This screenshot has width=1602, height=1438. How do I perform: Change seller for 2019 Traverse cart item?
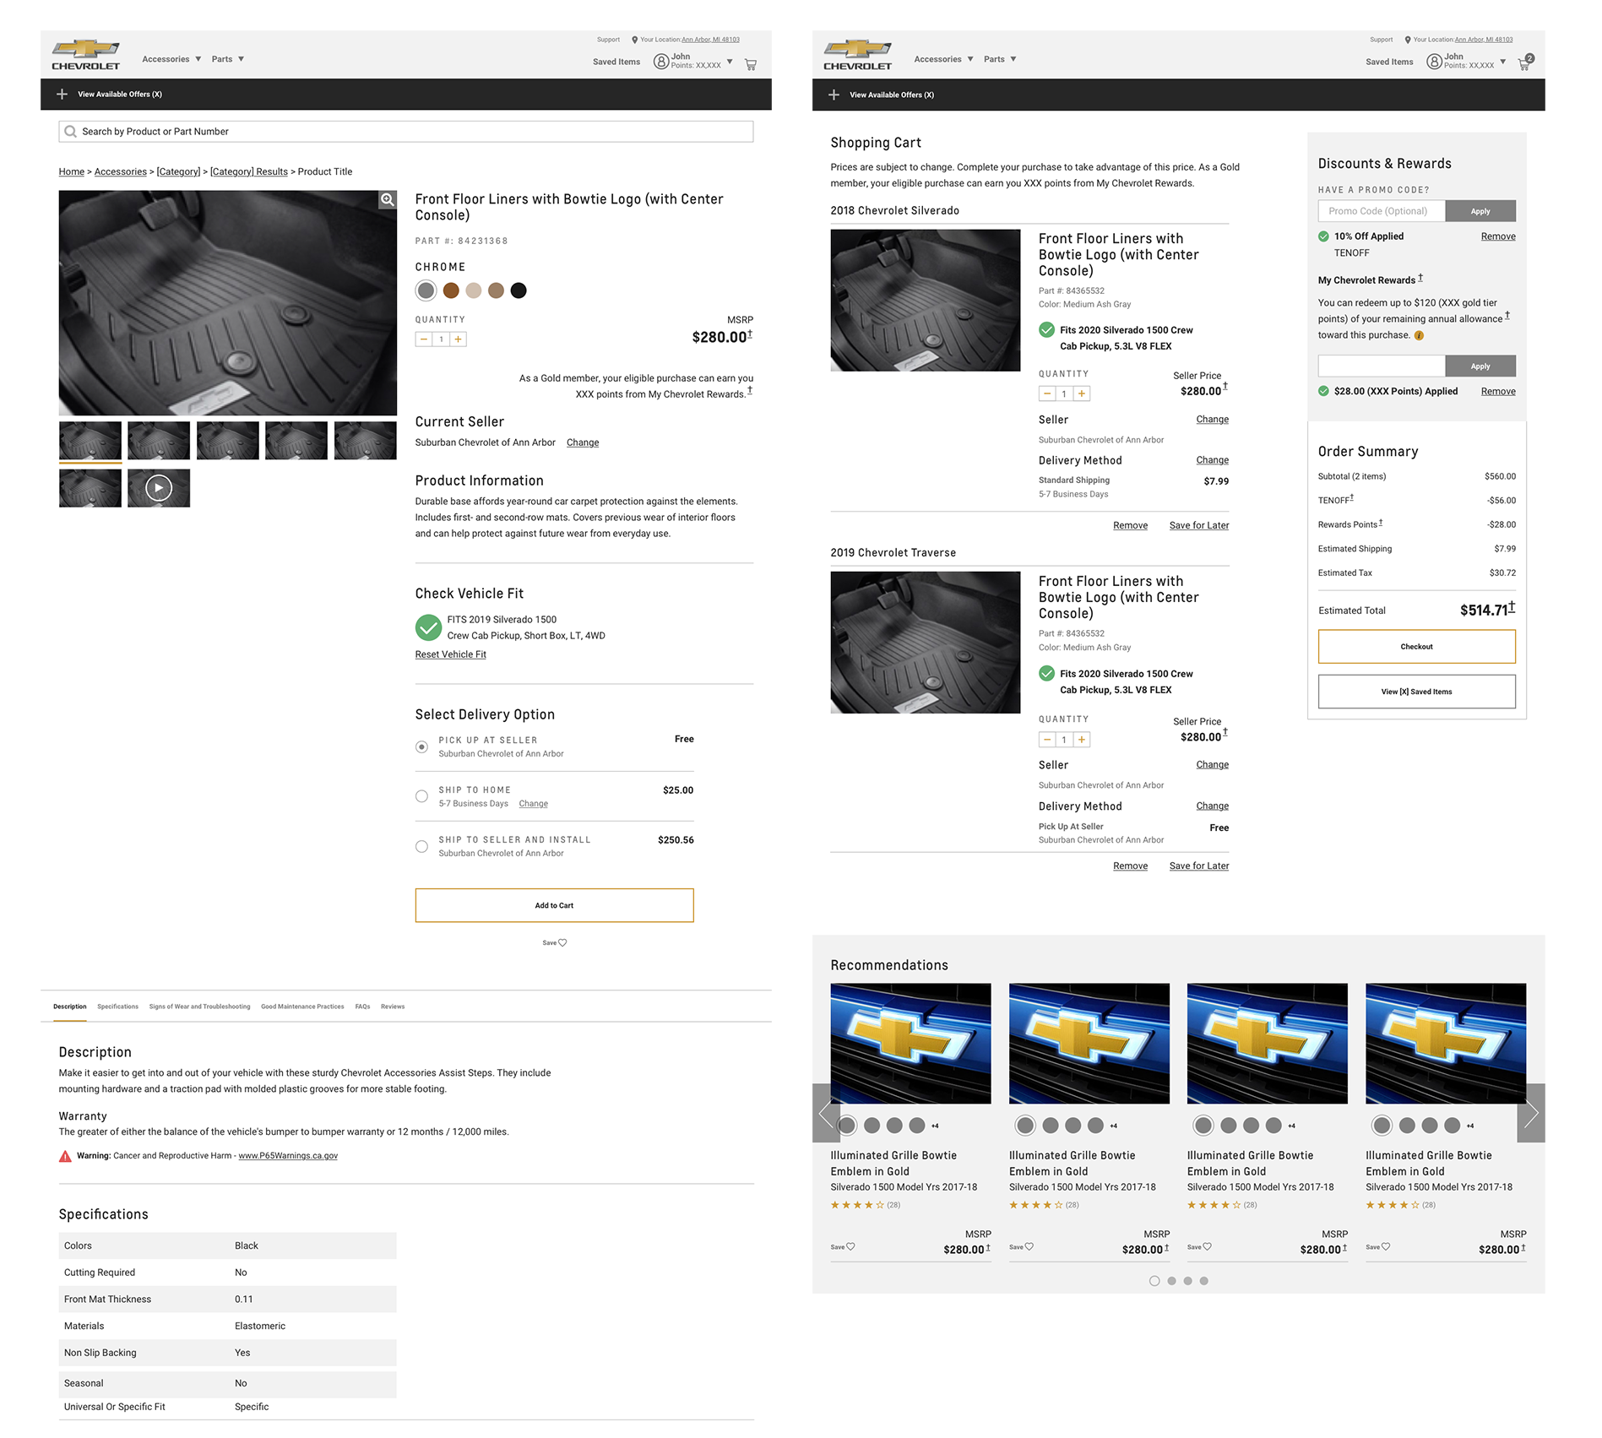1212,765
